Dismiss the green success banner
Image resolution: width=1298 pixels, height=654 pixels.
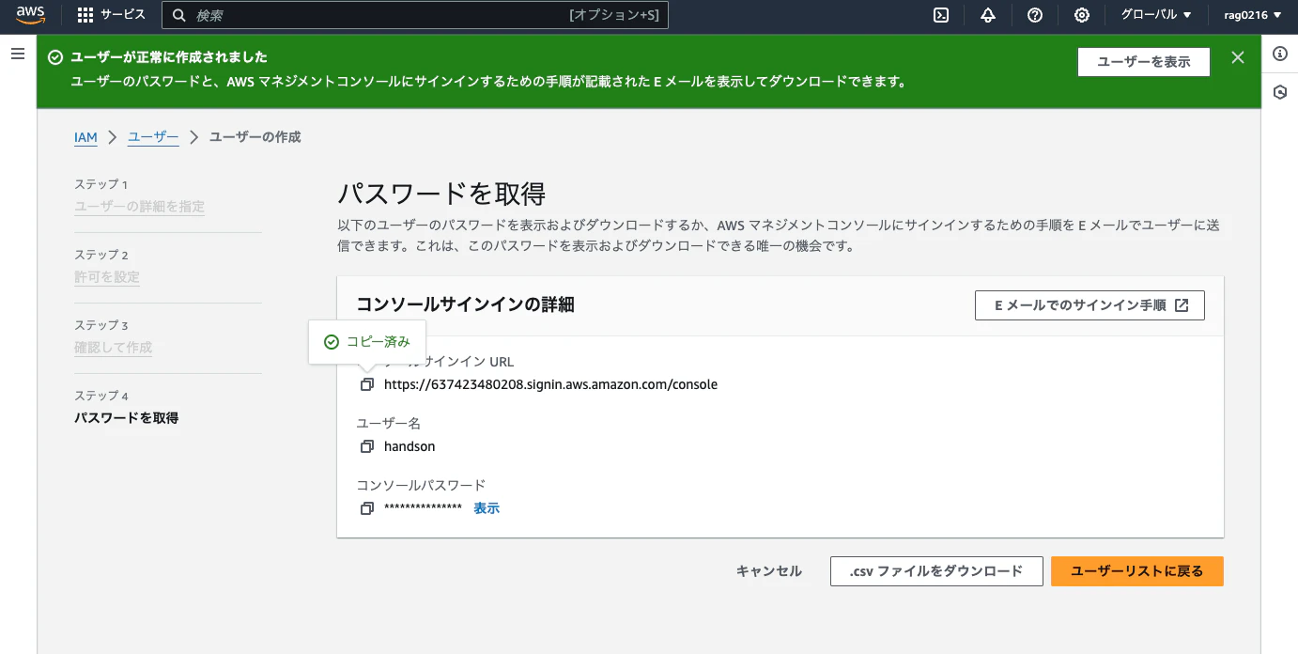[1238, 58]
